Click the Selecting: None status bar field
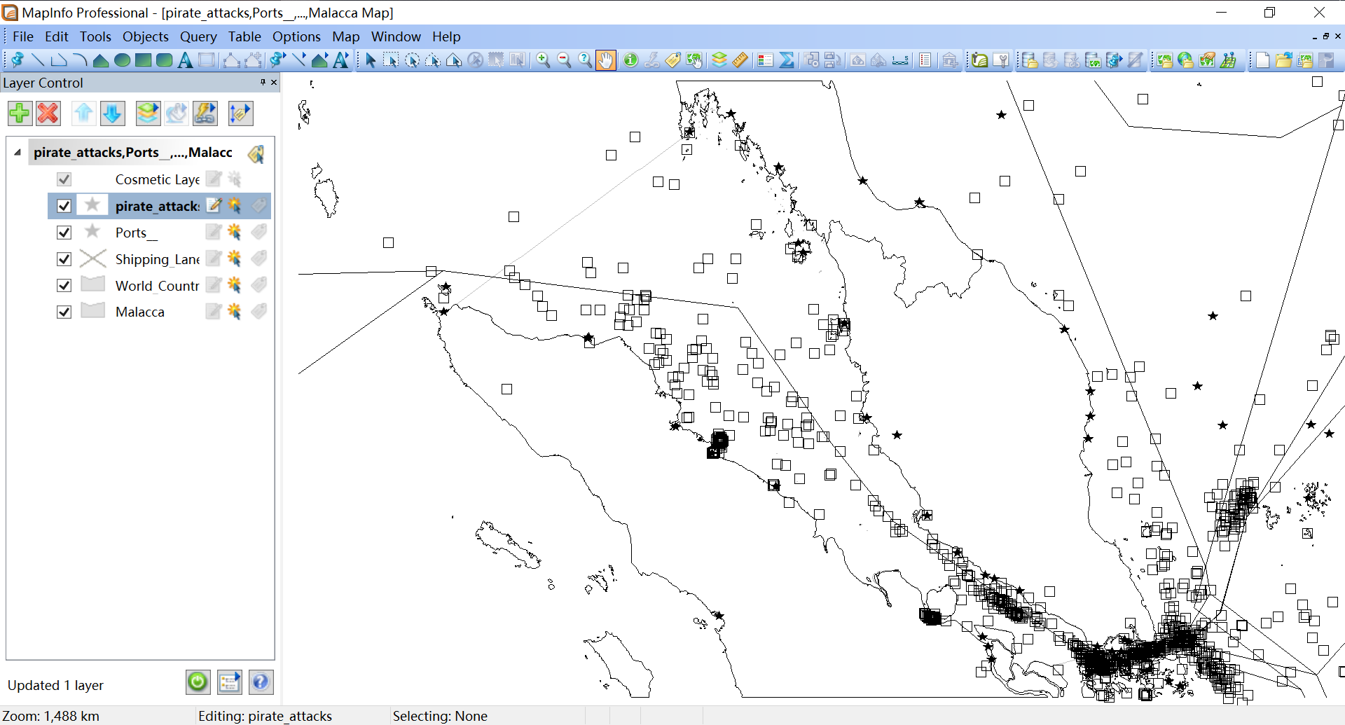Image resolution: width=1345 pixels, height=725 pixels. point(440,716)
